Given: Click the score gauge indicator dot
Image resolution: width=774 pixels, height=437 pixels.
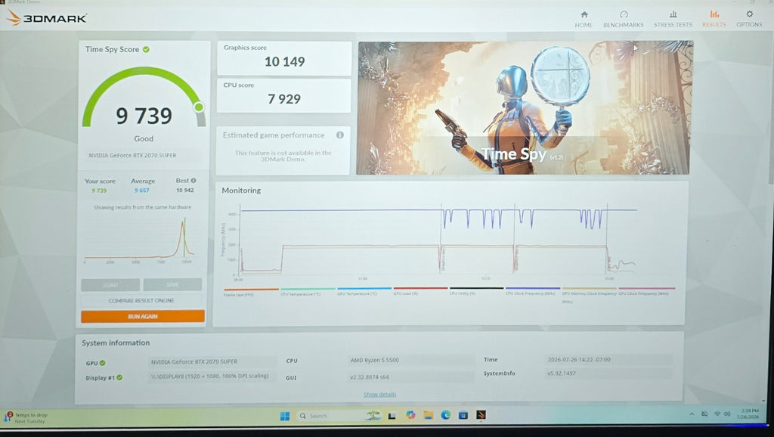Looking at the screenshot, I should [x=199, y=107].
